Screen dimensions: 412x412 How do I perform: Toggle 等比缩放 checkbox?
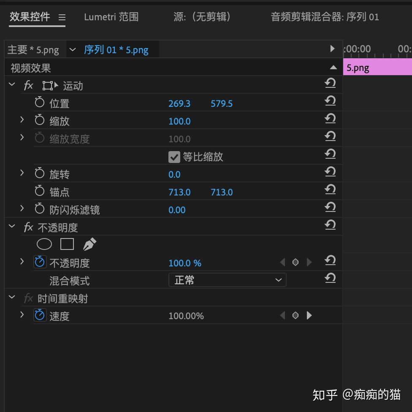coord(174,157)
